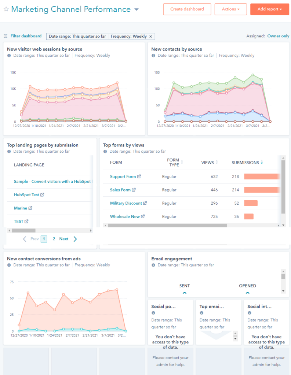Click info icon on Top landing pages report
This screenshot has height=375, width=291.
(9, 151)
